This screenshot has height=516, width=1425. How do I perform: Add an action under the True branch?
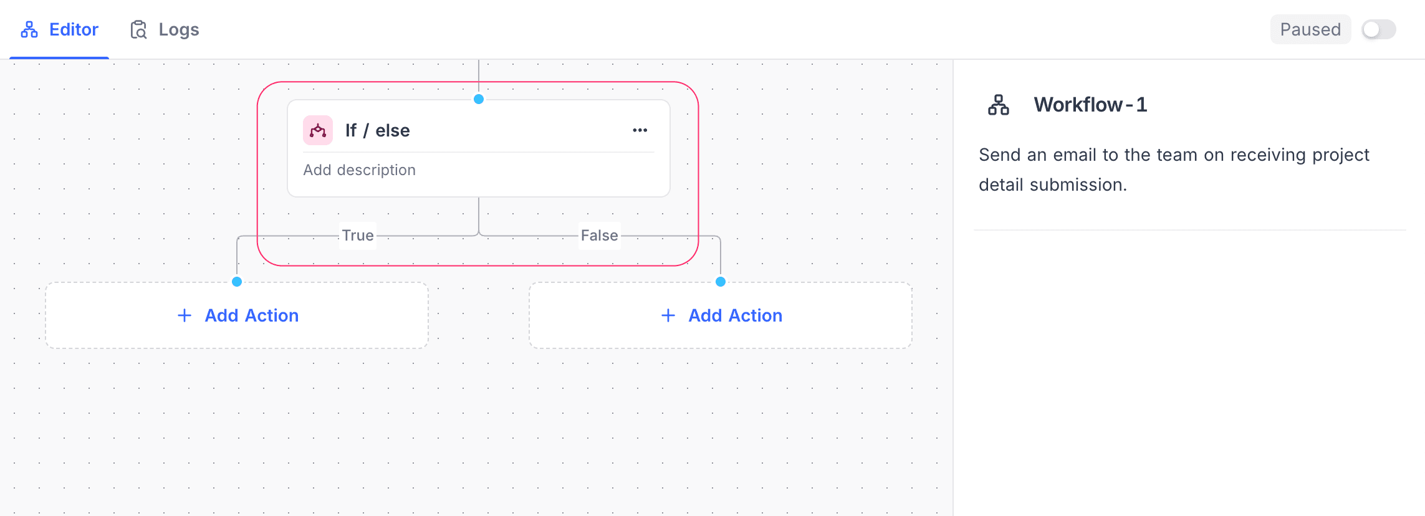237,315
